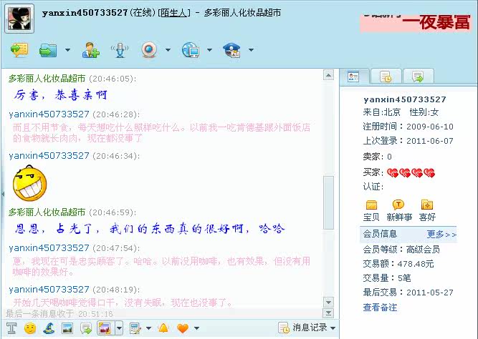Click 最后交易：2011-05-27 text
Screen dimensions: 478x339
408,293
